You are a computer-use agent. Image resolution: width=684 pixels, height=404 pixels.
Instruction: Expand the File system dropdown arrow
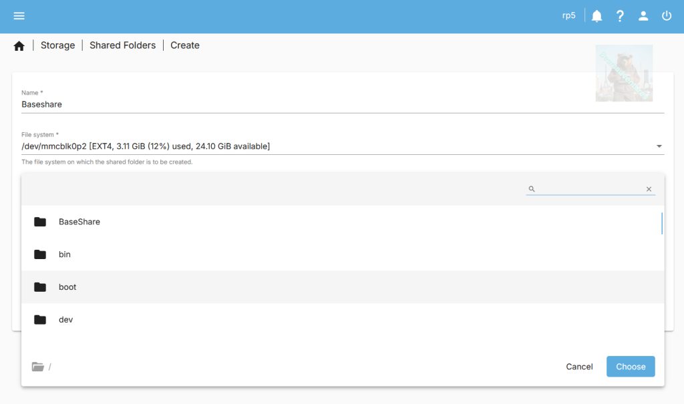point(659,146)
